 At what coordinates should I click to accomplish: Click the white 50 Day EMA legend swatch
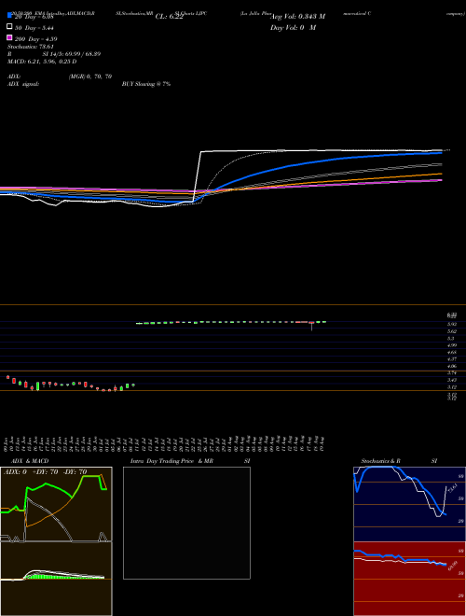10,27
